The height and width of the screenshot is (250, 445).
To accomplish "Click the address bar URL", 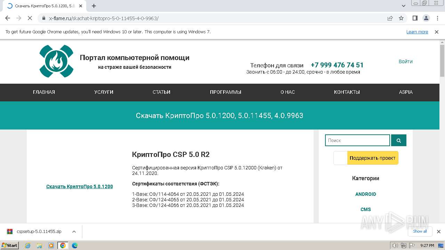I will (104, 18).
